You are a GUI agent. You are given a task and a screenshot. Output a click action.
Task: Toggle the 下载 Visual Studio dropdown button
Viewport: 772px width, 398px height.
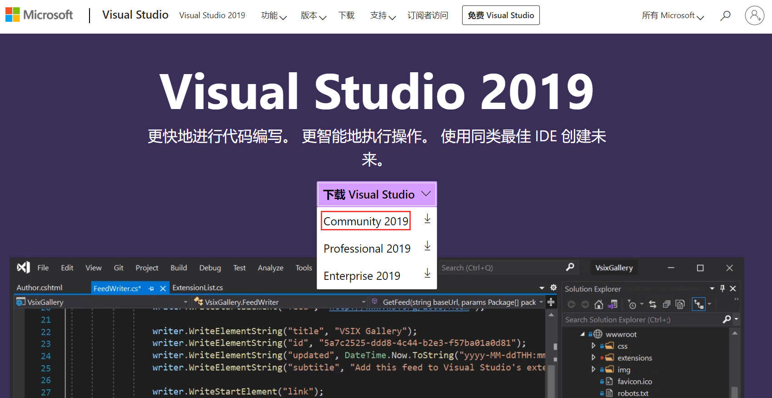(x=377, y=194)
